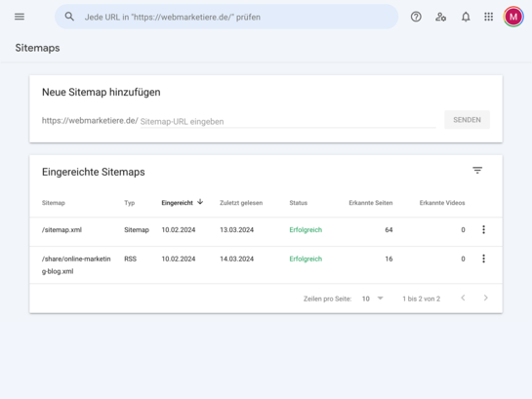532x399 pixels.
Task: Click the Neue Sitemap hinzufügen heading
Action: [x=102, y=92]
